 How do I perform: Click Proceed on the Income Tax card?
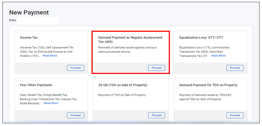coord(76,68)
